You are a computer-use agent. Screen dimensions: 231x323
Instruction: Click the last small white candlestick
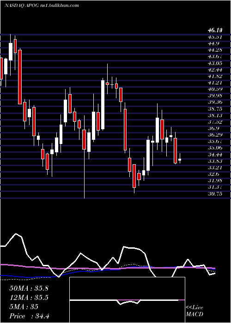point(180,159)
